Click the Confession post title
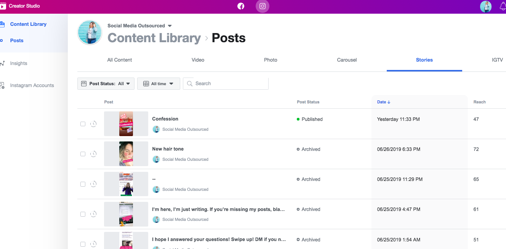Viewport: 506px width, 249px height. 165,119
